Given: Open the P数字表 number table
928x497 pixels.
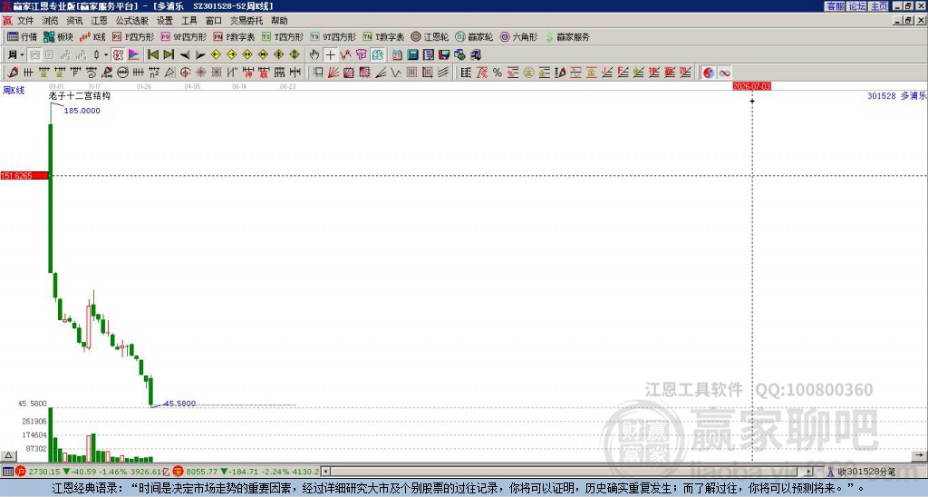Looking at the screenshot, I should tap(234, 36).
